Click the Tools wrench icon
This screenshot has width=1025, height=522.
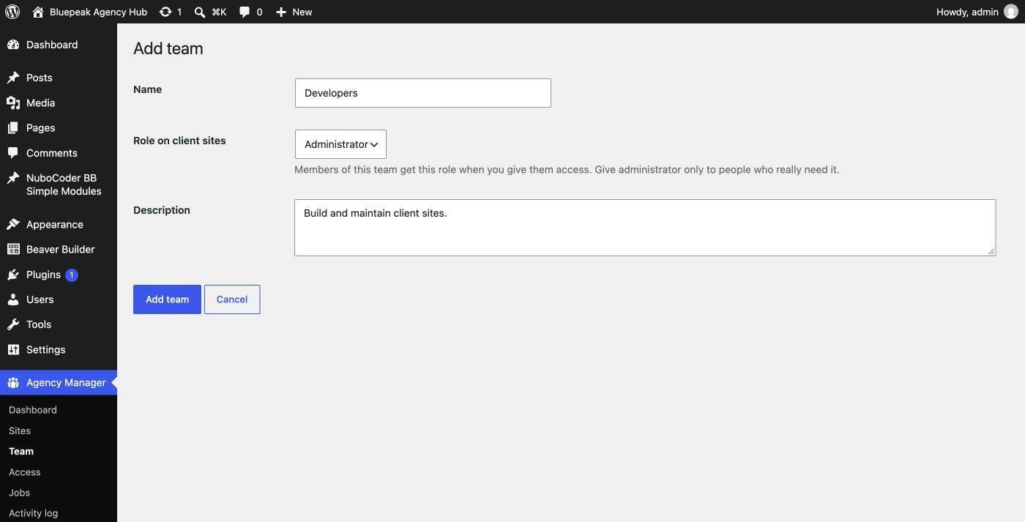click(13, 324)
